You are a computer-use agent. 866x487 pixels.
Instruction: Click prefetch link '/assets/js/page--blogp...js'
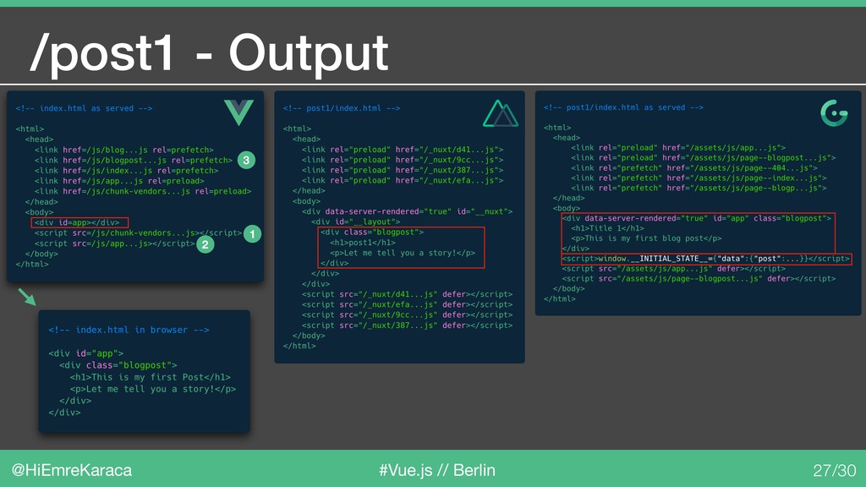699,189
